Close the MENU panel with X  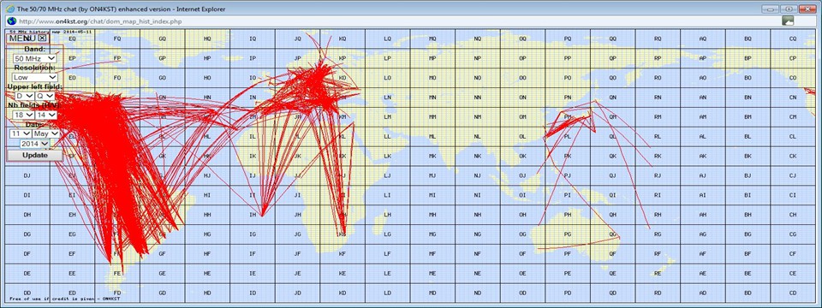(43, 38)
